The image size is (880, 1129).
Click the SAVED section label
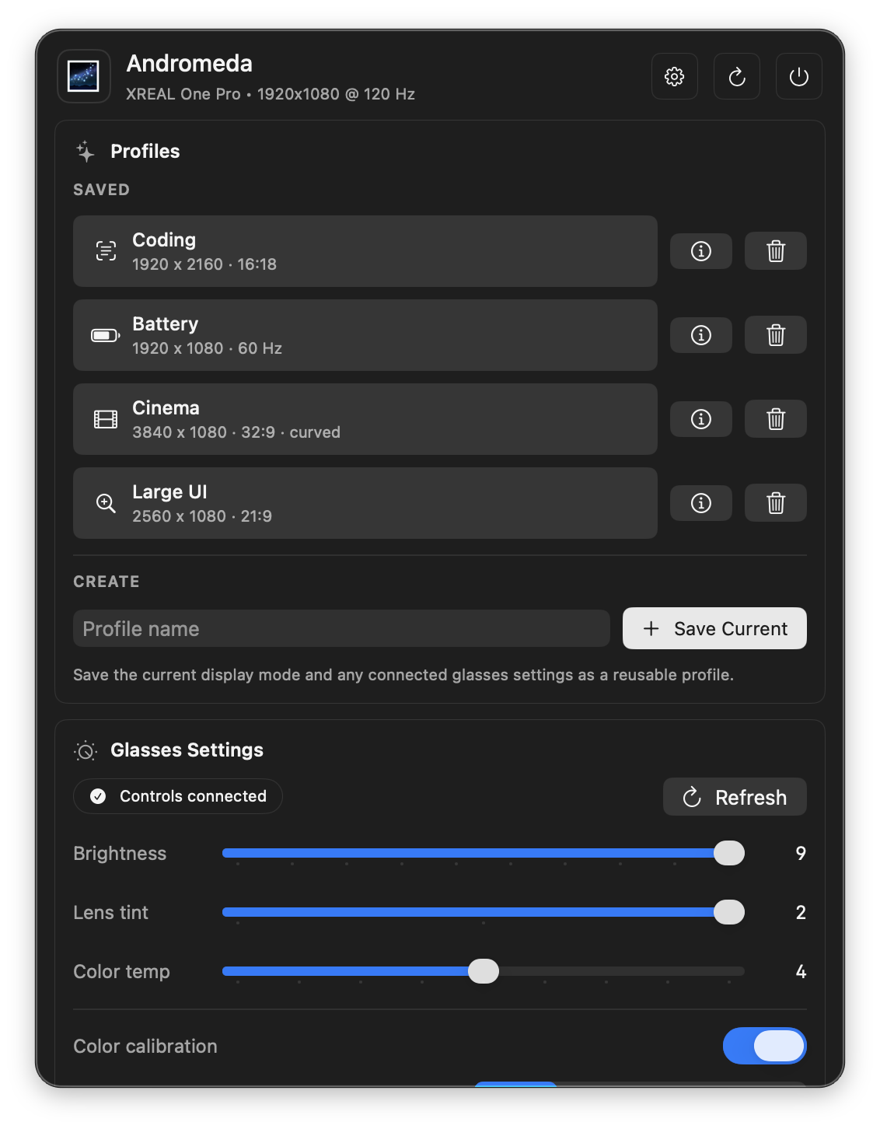(x=102, y=190)
